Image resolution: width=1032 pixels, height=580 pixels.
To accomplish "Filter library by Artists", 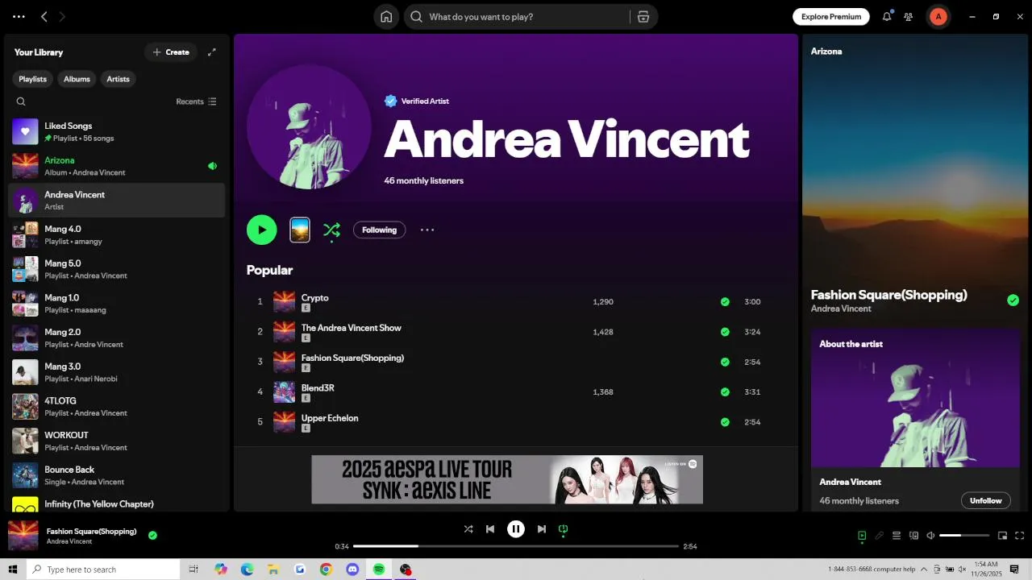I will 119,79.
